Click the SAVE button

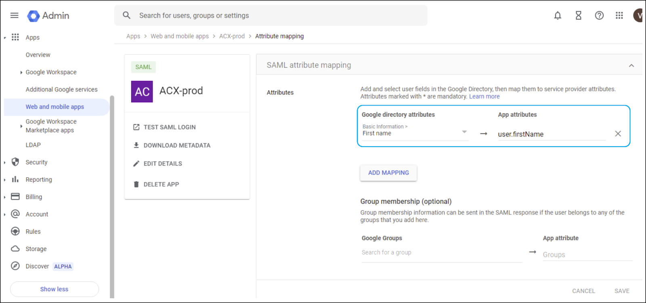click(x=622, y=291)
